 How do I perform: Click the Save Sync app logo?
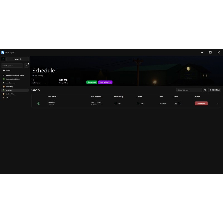click(x=3, y=52)
